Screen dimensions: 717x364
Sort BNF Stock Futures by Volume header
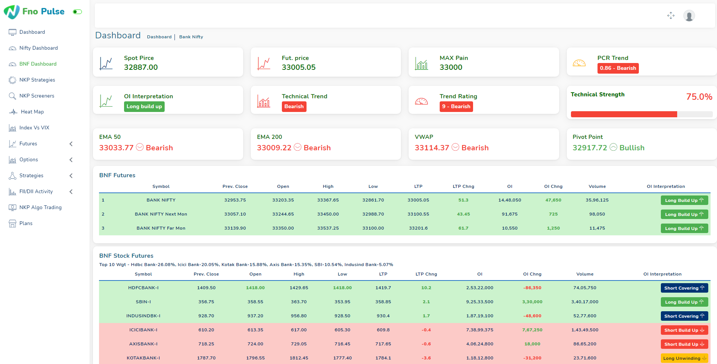pos(585,274)
